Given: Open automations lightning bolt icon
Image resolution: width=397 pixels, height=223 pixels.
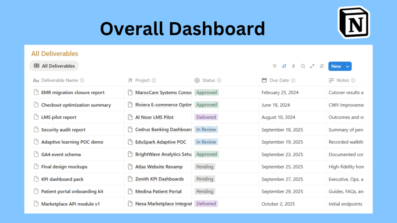Looking at the screenshot, I should 294,66.
